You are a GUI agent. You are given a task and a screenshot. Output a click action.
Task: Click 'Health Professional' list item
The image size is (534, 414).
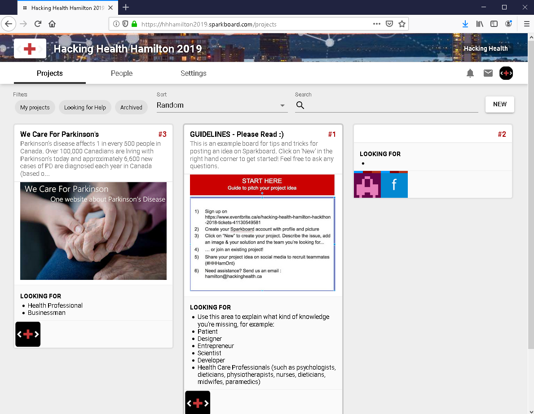point(55,305)
